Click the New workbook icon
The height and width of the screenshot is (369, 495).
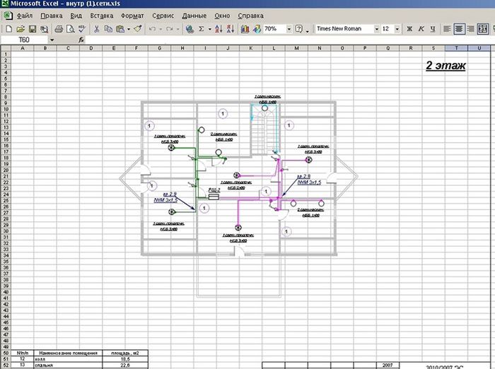click(8, 29)
